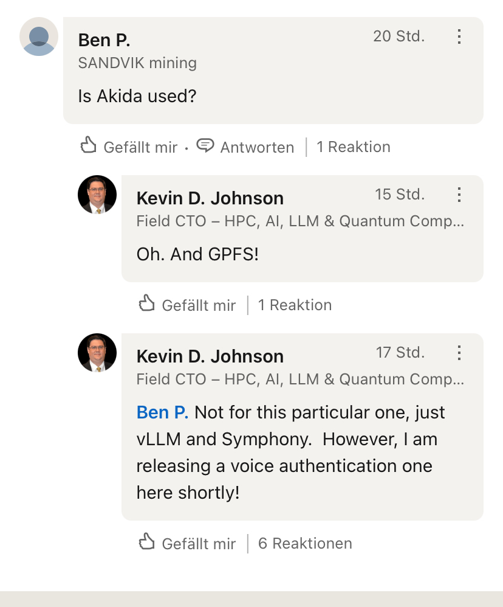Open Kevin D. Johnson's avatar on GPFS comment
503x607 pixels.
click(x=97, y=195)
